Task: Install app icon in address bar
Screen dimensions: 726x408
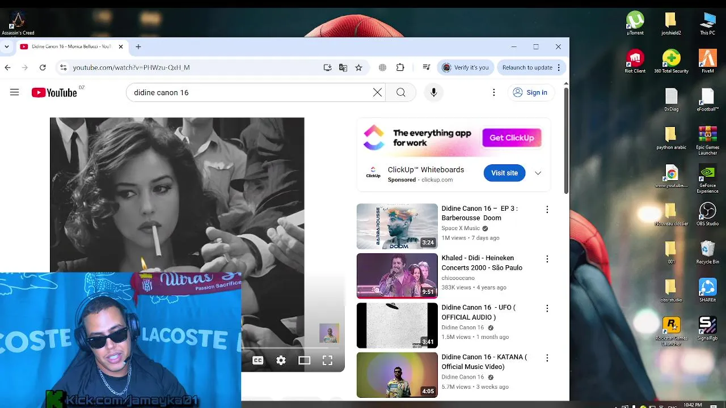Action: (x=328, y=67)
